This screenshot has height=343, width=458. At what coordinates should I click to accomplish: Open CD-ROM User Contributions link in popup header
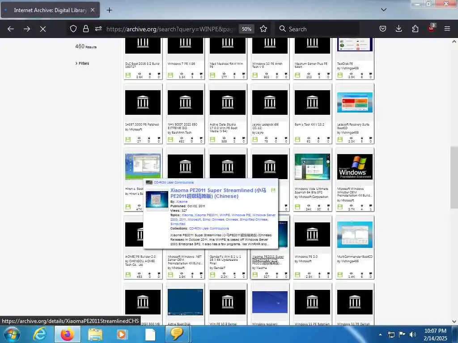(x=174, y=182)
